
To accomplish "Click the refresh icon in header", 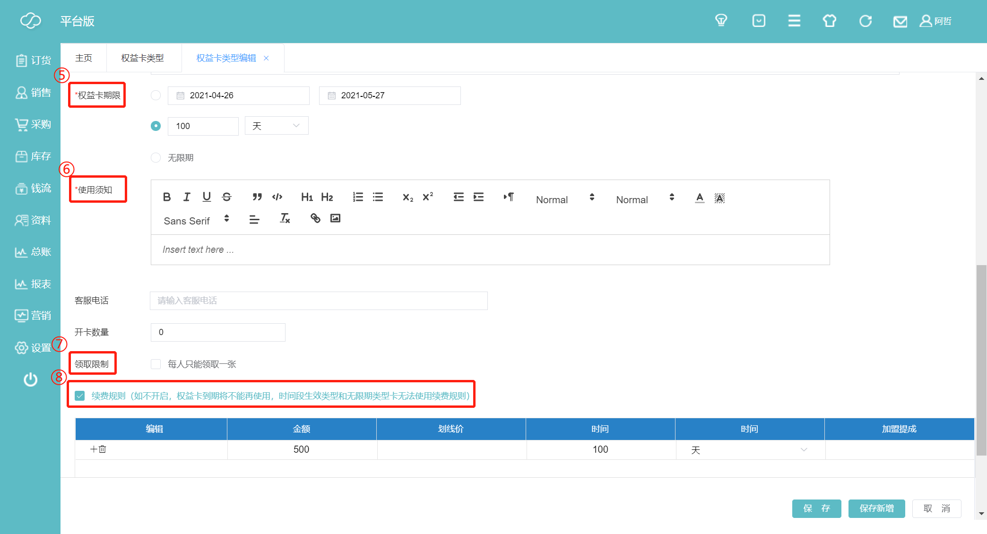I will [x=865, y=21].
